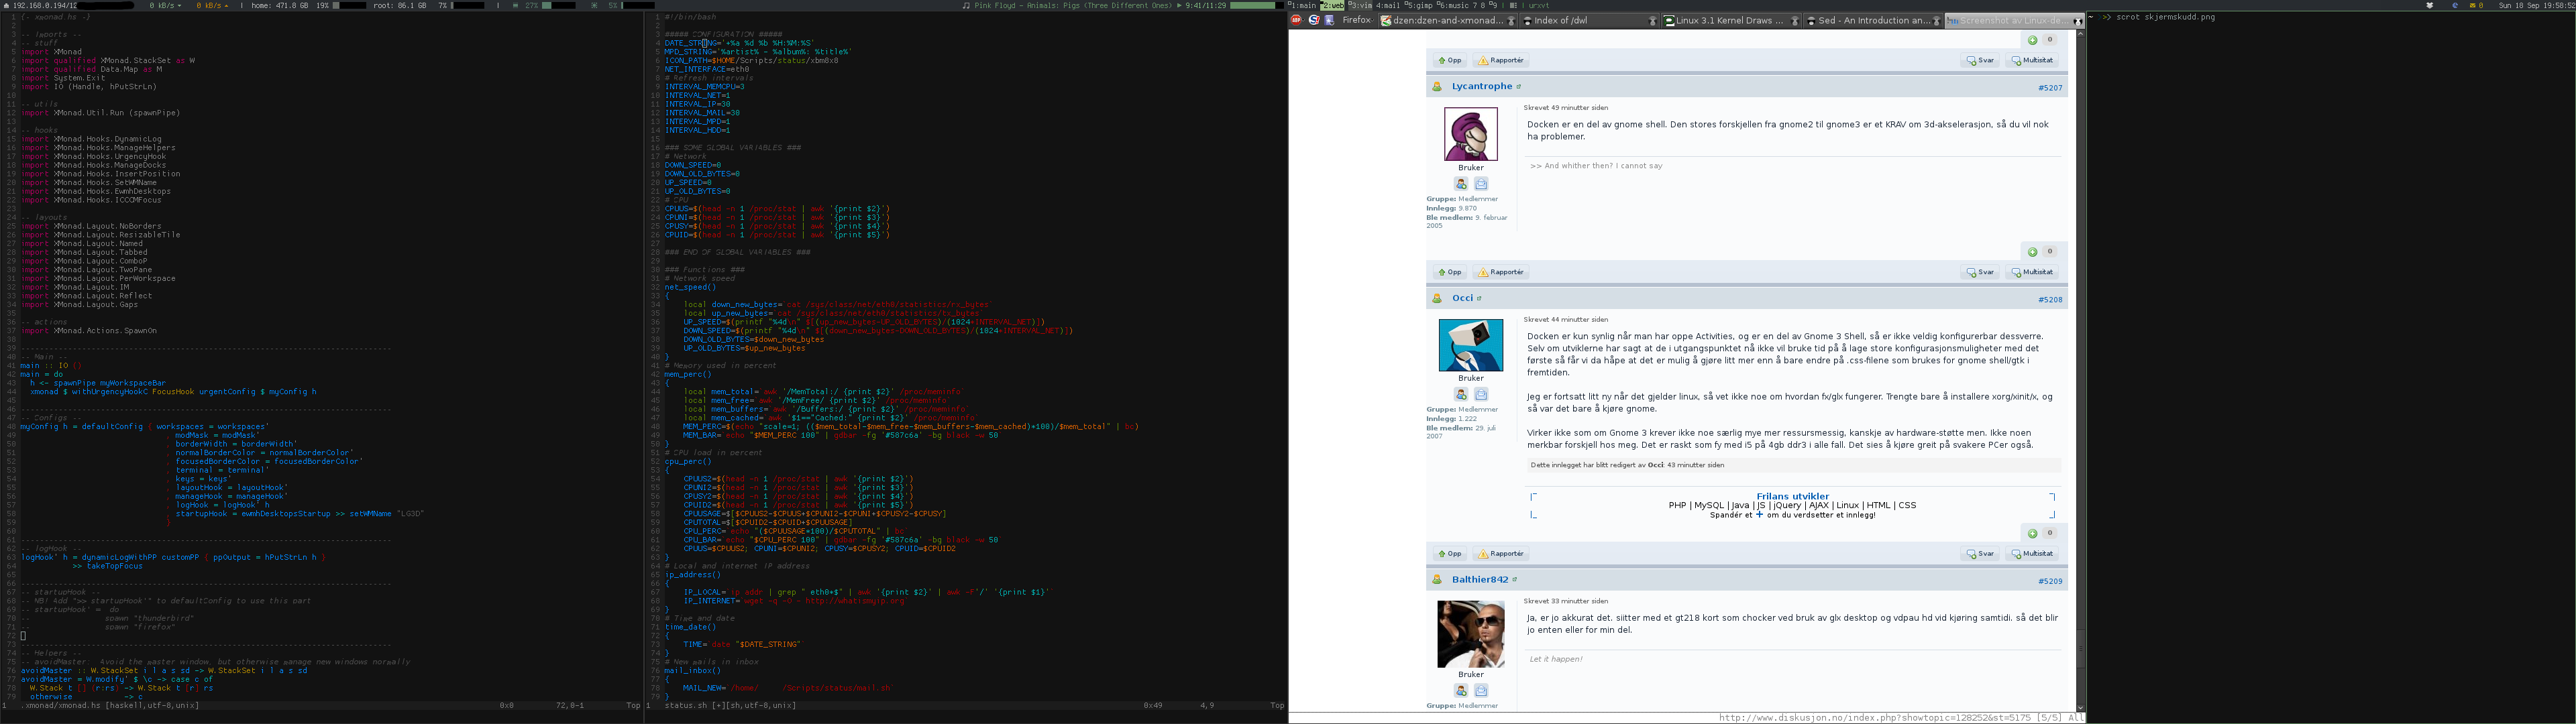Click Svar above Lycantrophe's post
The width and height of the screenshot is (2576, 724).
[x=1980, y=61]
